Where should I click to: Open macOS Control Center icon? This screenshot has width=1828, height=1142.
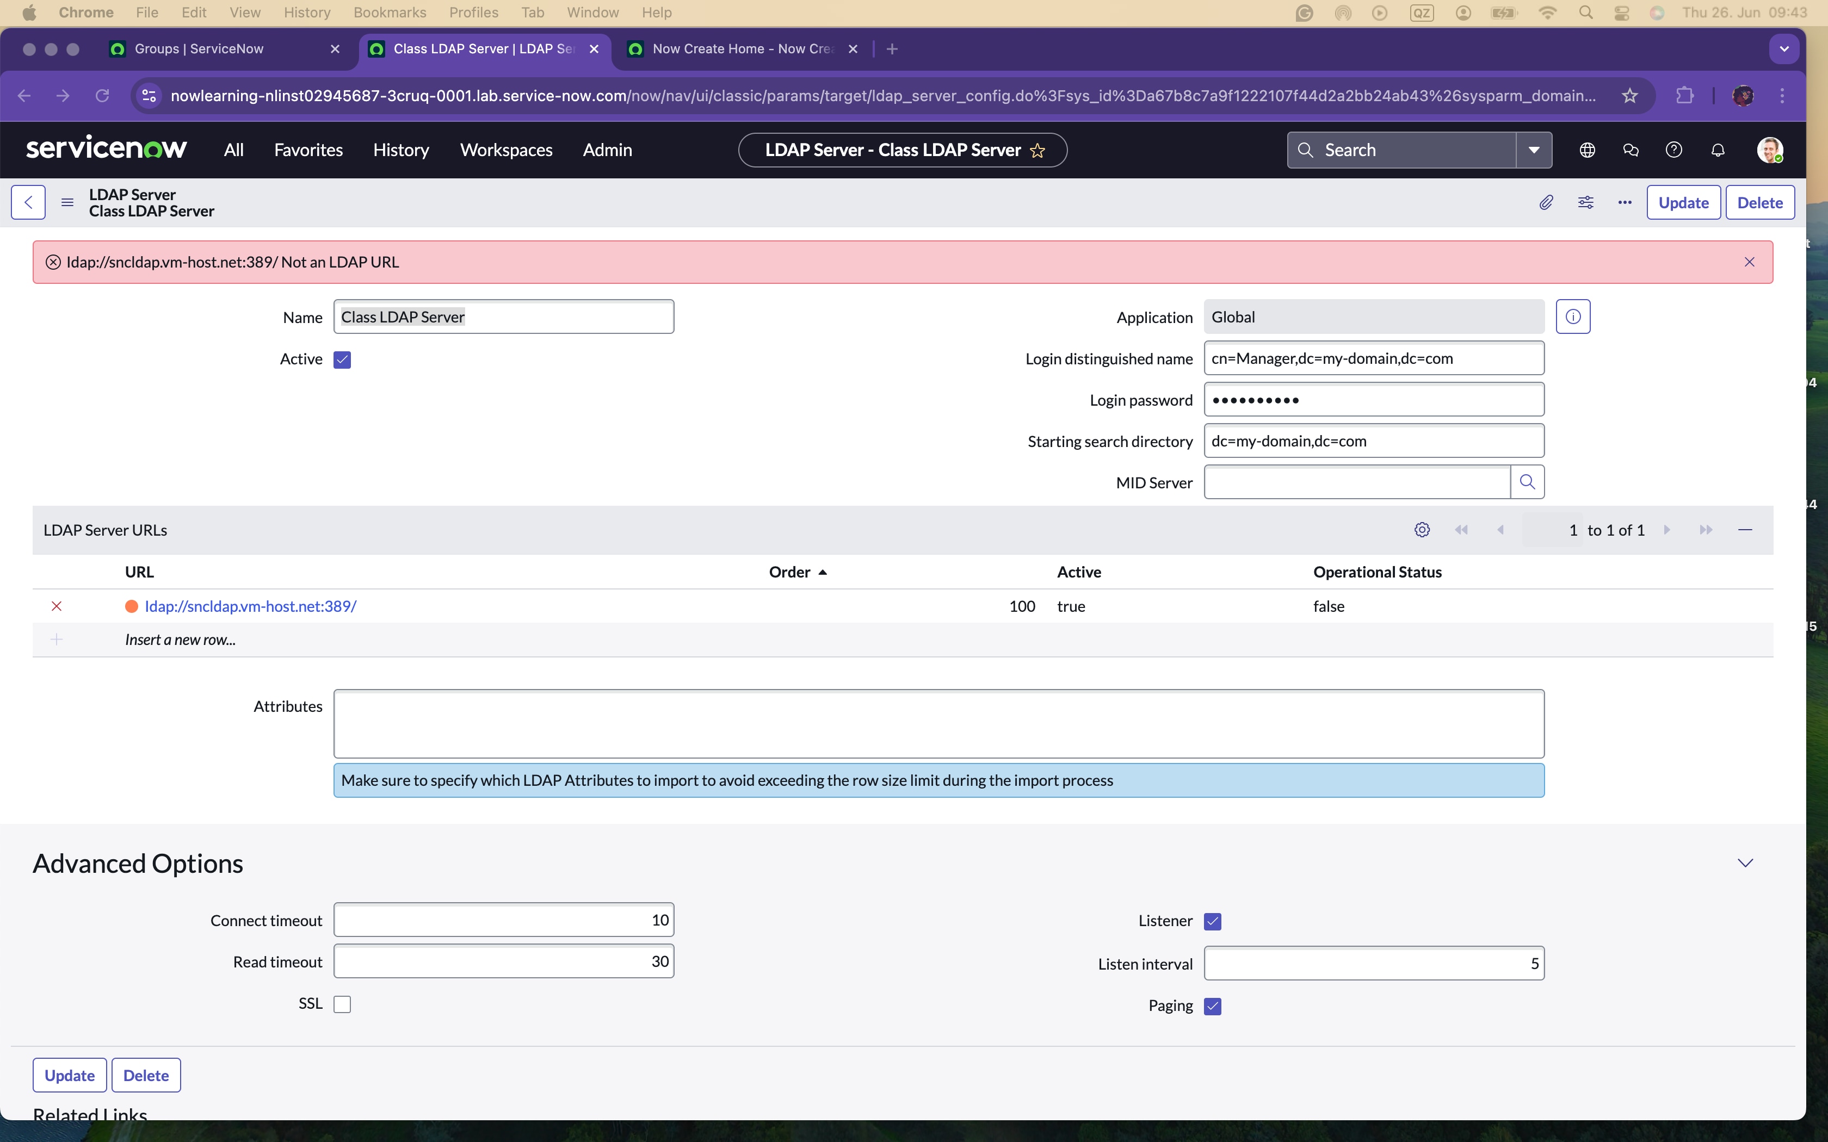1621,13
